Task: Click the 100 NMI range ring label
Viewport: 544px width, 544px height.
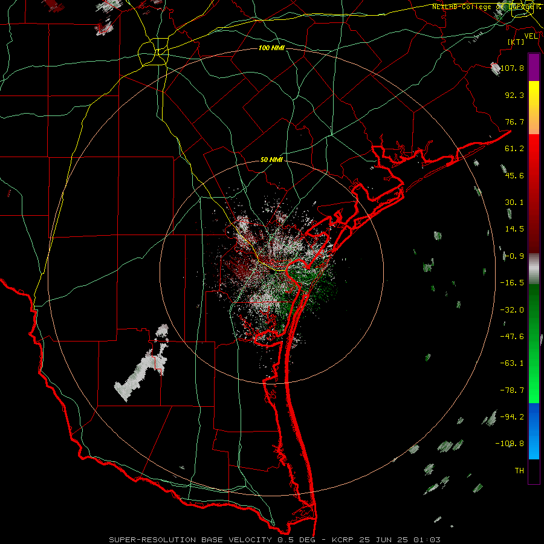Action: (x=271, y=48)
